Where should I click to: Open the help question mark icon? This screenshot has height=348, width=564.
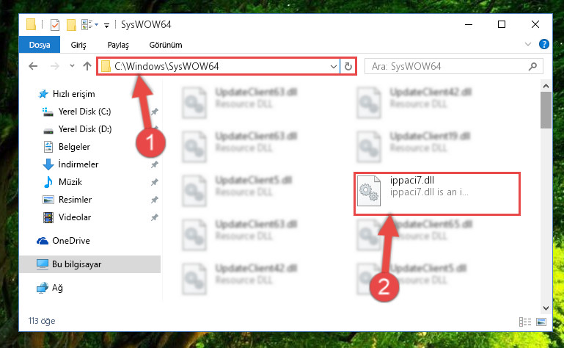point(544,44)
